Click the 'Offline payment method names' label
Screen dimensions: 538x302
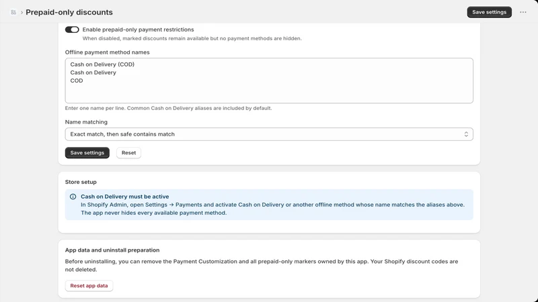point(108,52)
